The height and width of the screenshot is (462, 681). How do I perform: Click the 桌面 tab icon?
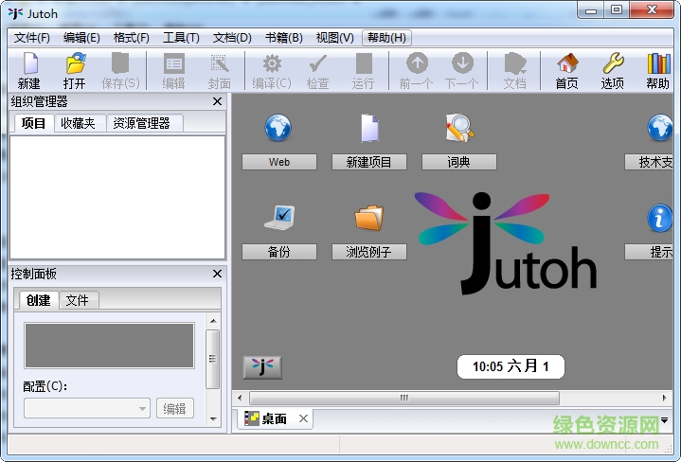coord(251,418)
